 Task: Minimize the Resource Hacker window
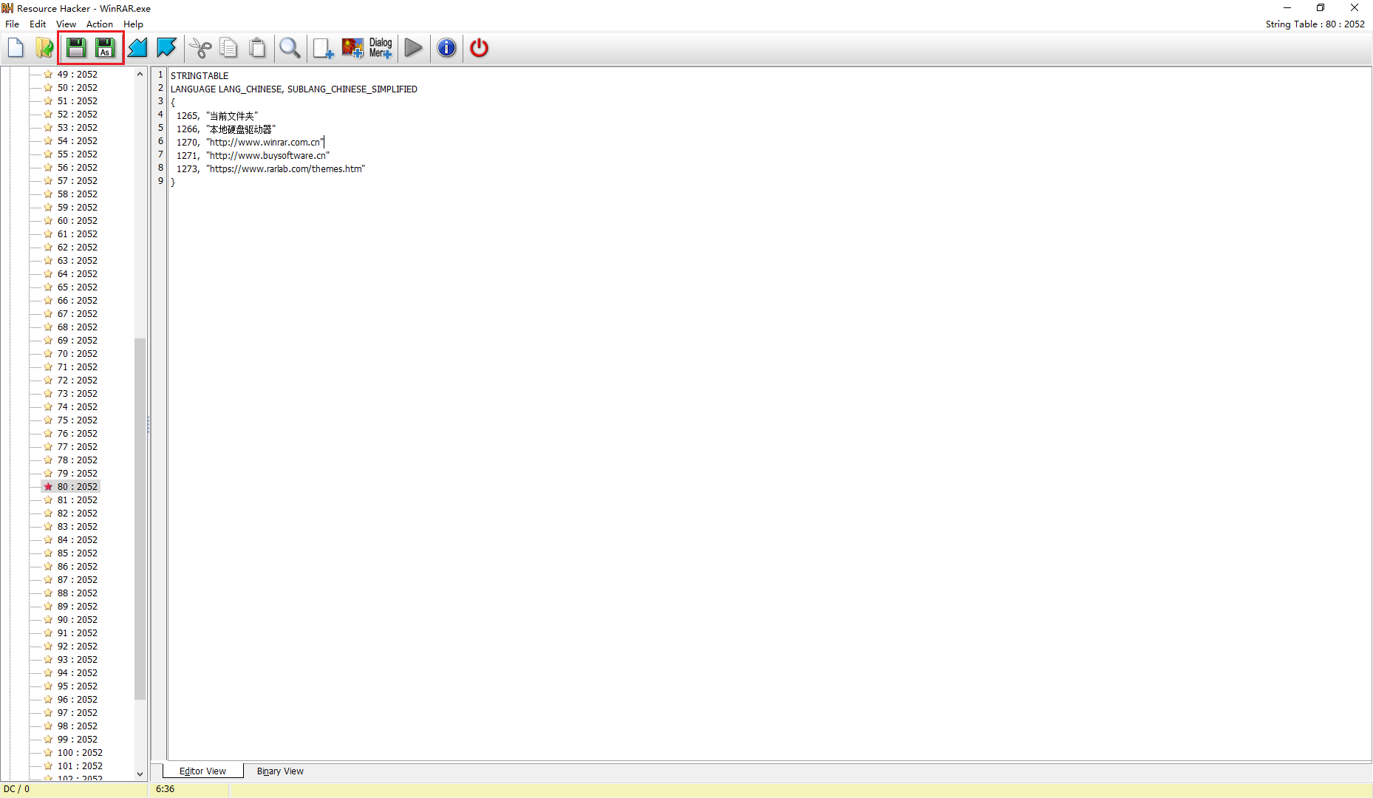click(1287, 8)
